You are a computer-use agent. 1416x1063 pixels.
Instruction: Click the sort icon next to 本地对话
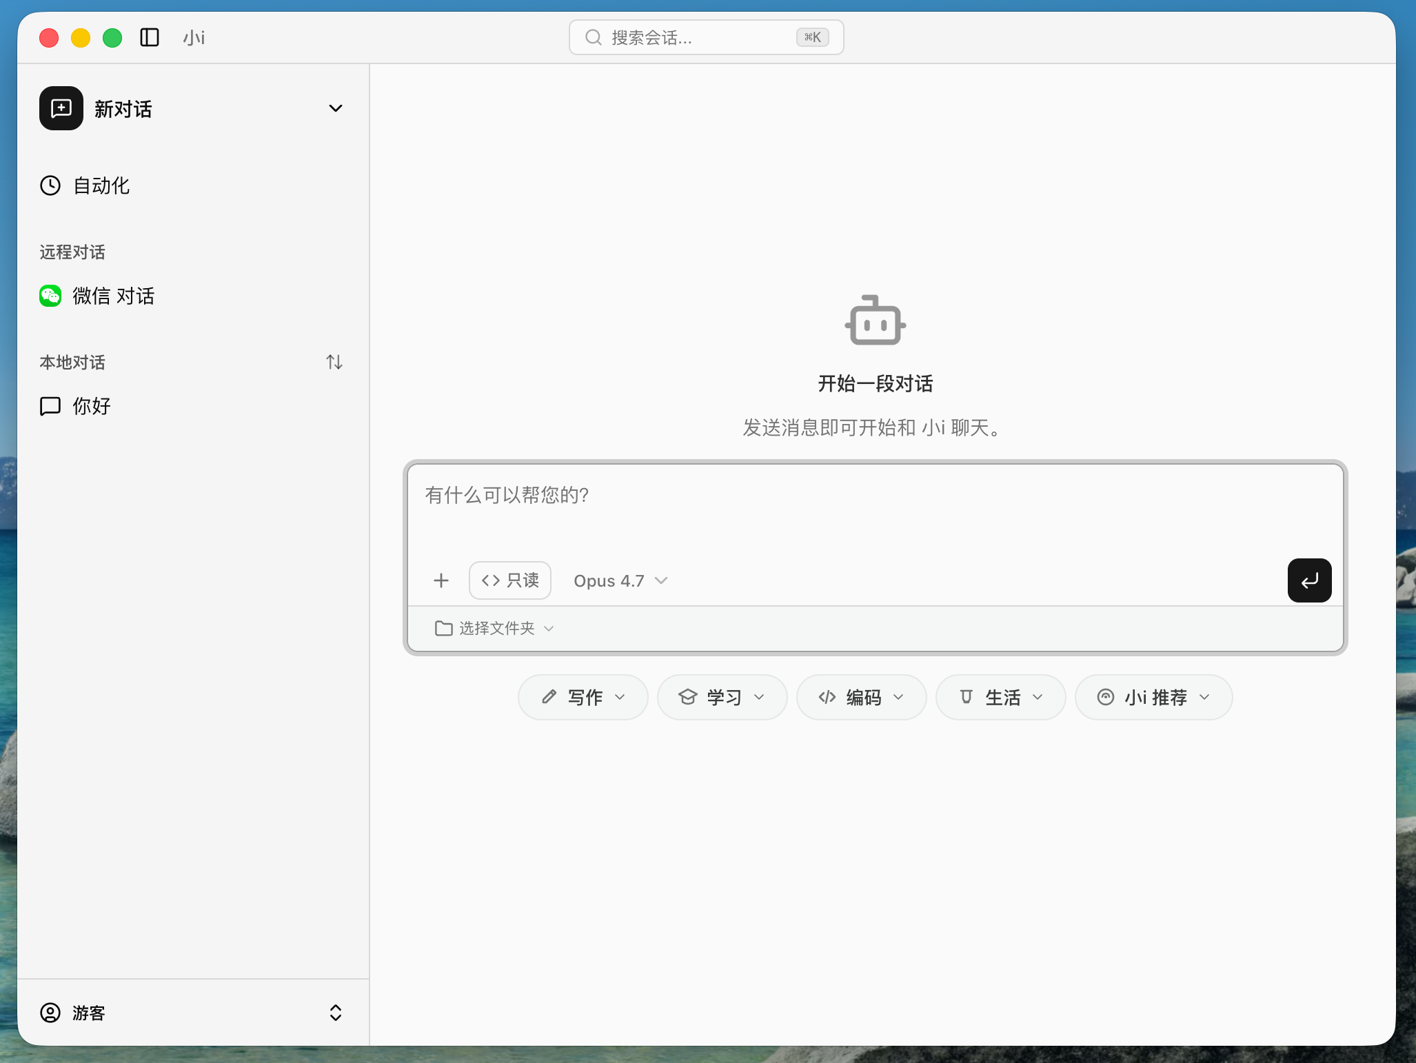[x=334, y=362]
